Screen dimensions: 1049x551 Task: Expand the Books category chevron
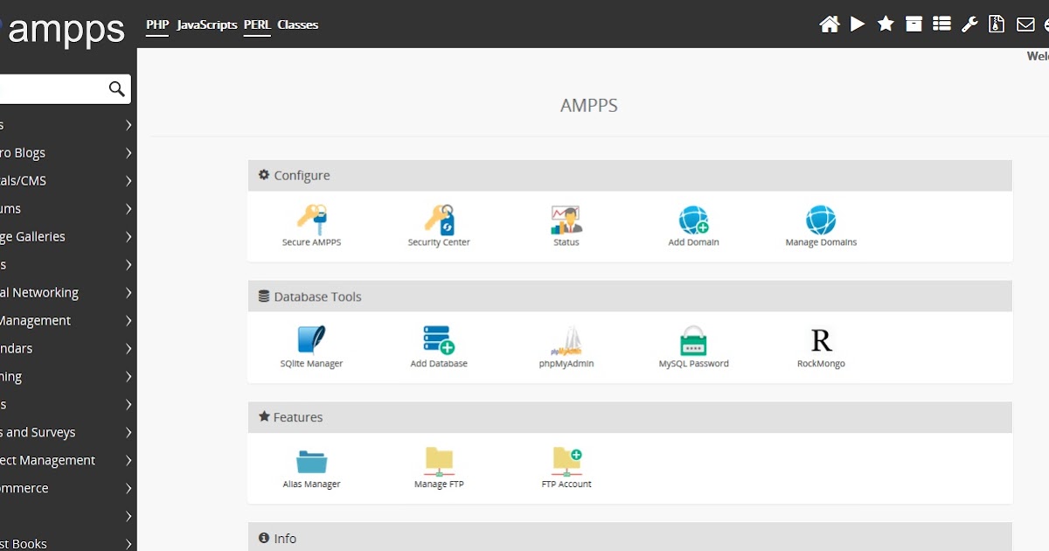tap(129, 544)
